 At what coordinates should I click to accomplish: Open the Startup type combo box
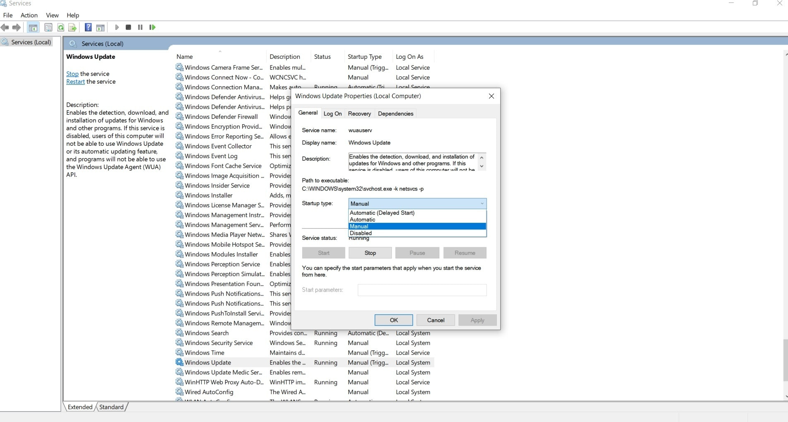(417, 203)
